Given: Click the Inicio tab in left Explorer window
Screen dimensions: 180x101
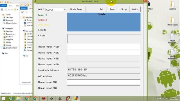Looking at the screenshot, I should pyautogui.click(x=10, y=6).
